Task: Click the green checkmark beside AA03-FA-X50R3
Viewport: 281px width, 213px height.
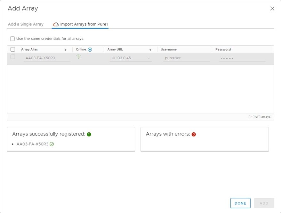Action: point(52,144)
